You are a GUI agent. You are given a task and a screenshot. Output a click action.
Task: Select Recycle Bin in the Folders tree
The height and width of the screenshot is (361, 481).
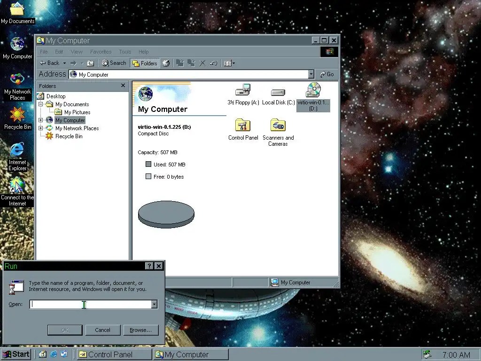click(x=69, y=136)
